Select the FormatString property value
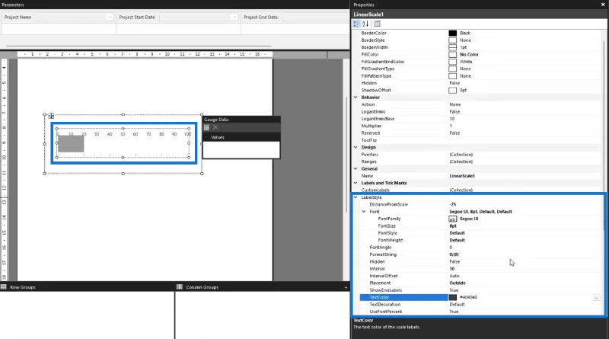Viewport: 609px width, 339px height. tap(454, 254)
